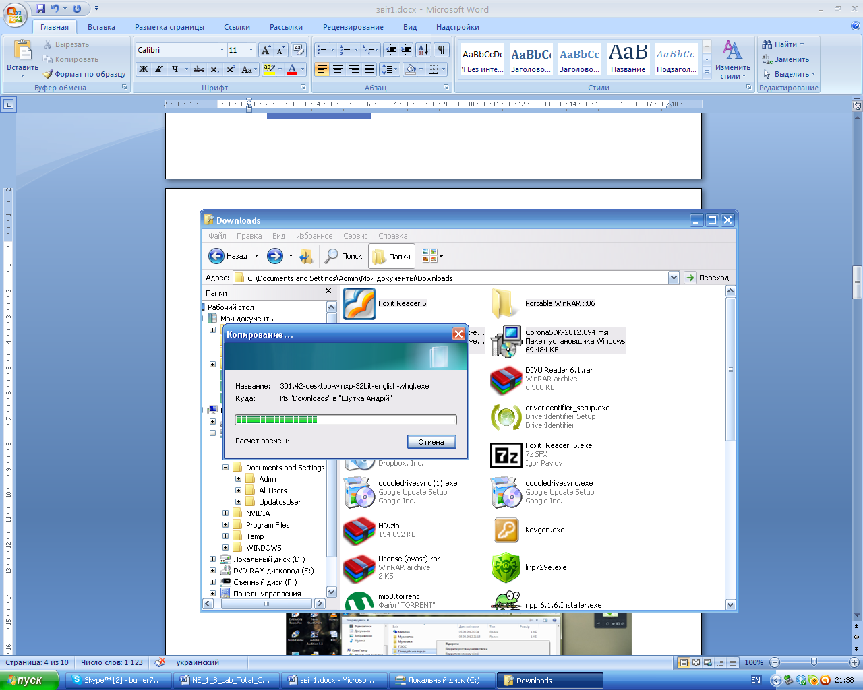Center text alignment
This screenshot has width=863, height=690.
[338, 69]
